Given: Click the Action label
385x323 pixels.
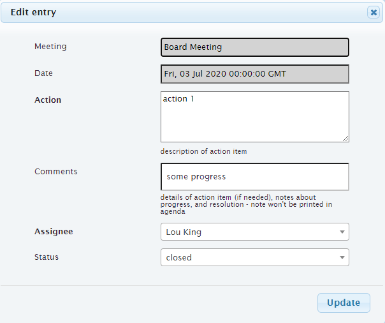Looking at the screenshot, I should [48, 100].
